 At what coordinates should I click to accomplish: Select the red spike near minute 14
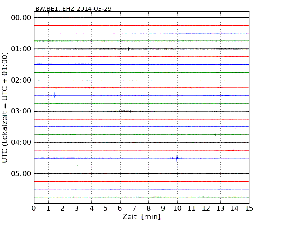point(233,150)
